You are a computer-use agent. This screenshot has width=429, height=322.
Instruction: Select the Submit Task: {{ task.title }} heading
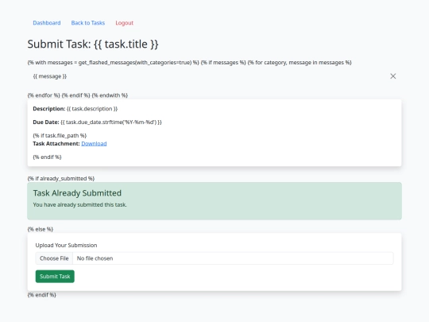coord(93,44)
